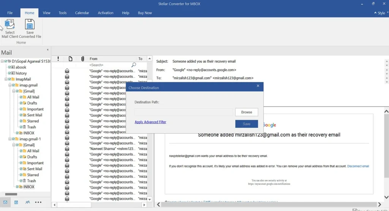Open the Buy Now tab
Screen dimensions: 389x211
pyautogui.click(x=145, y=13)
